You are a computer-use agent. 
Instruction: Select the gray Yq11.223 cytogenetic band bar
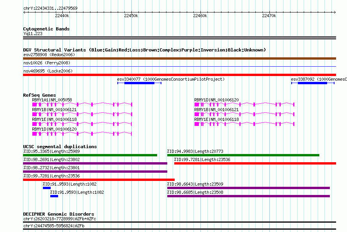[179, 38]
